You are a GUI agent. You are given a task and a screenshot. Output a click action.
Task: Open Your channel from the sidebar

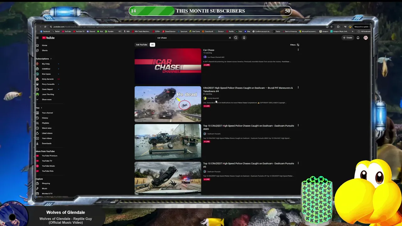click(x=45, y=113)
